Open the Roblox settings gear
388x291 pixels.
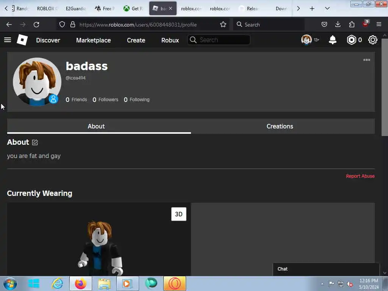pos(373,40)
